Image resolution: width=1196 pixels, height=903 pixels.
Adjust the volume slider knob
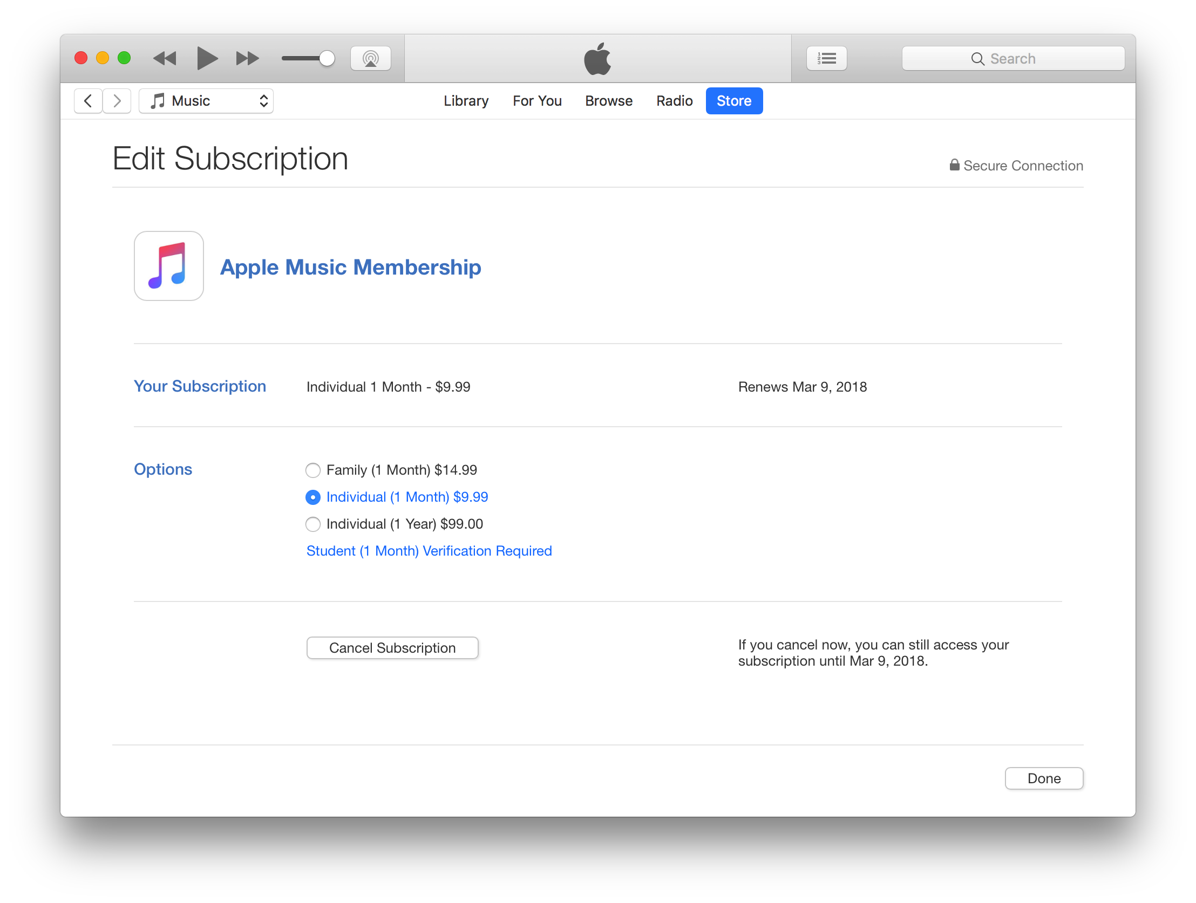327,58
